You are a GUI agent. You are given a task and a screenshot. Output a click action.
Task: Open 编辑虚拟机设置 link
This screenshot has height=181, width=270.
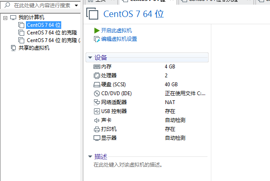pos(119,39)
